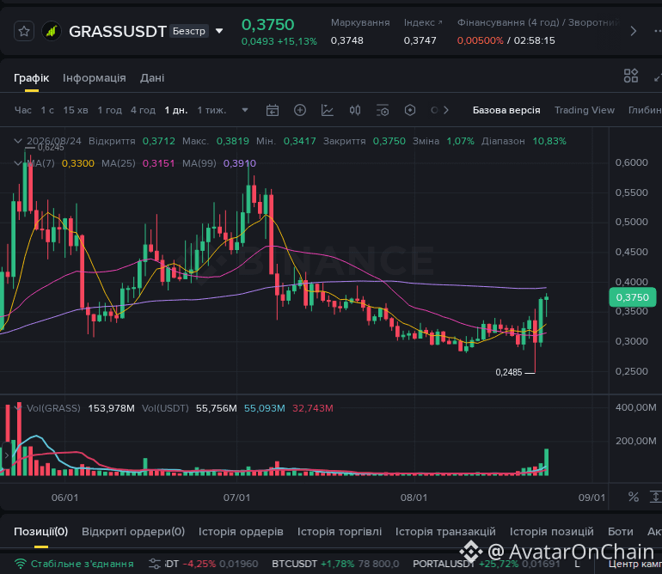The width and height of the screenshot is (662, 574).
Task: Click the Маркування price 0,3748
Action: 347,40
